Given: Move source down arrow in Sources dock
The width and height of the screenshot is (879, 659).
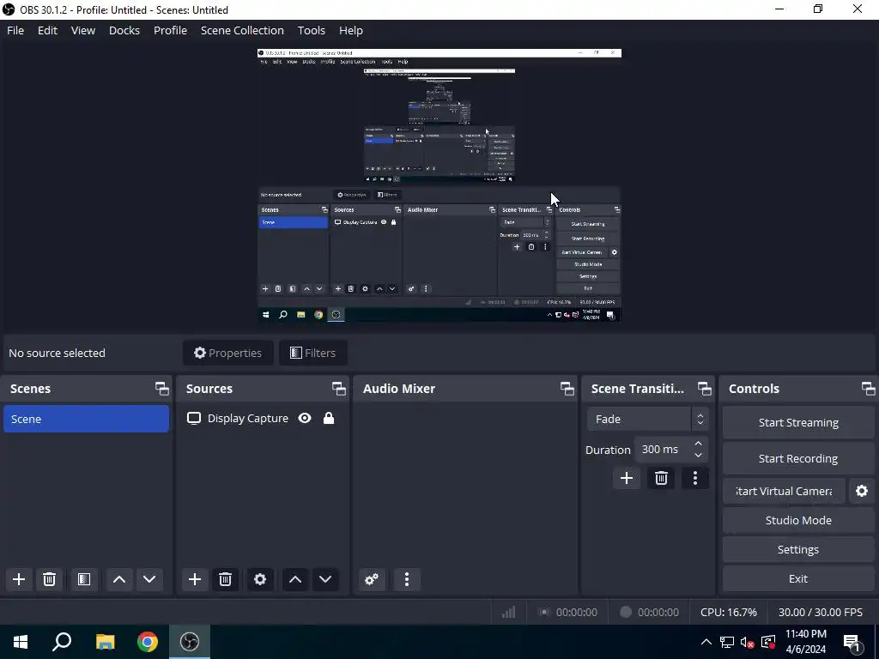Looking at the screenshot, I should 325,579.
